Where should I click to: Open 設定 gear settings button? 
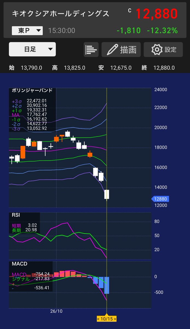pos(163,49)
